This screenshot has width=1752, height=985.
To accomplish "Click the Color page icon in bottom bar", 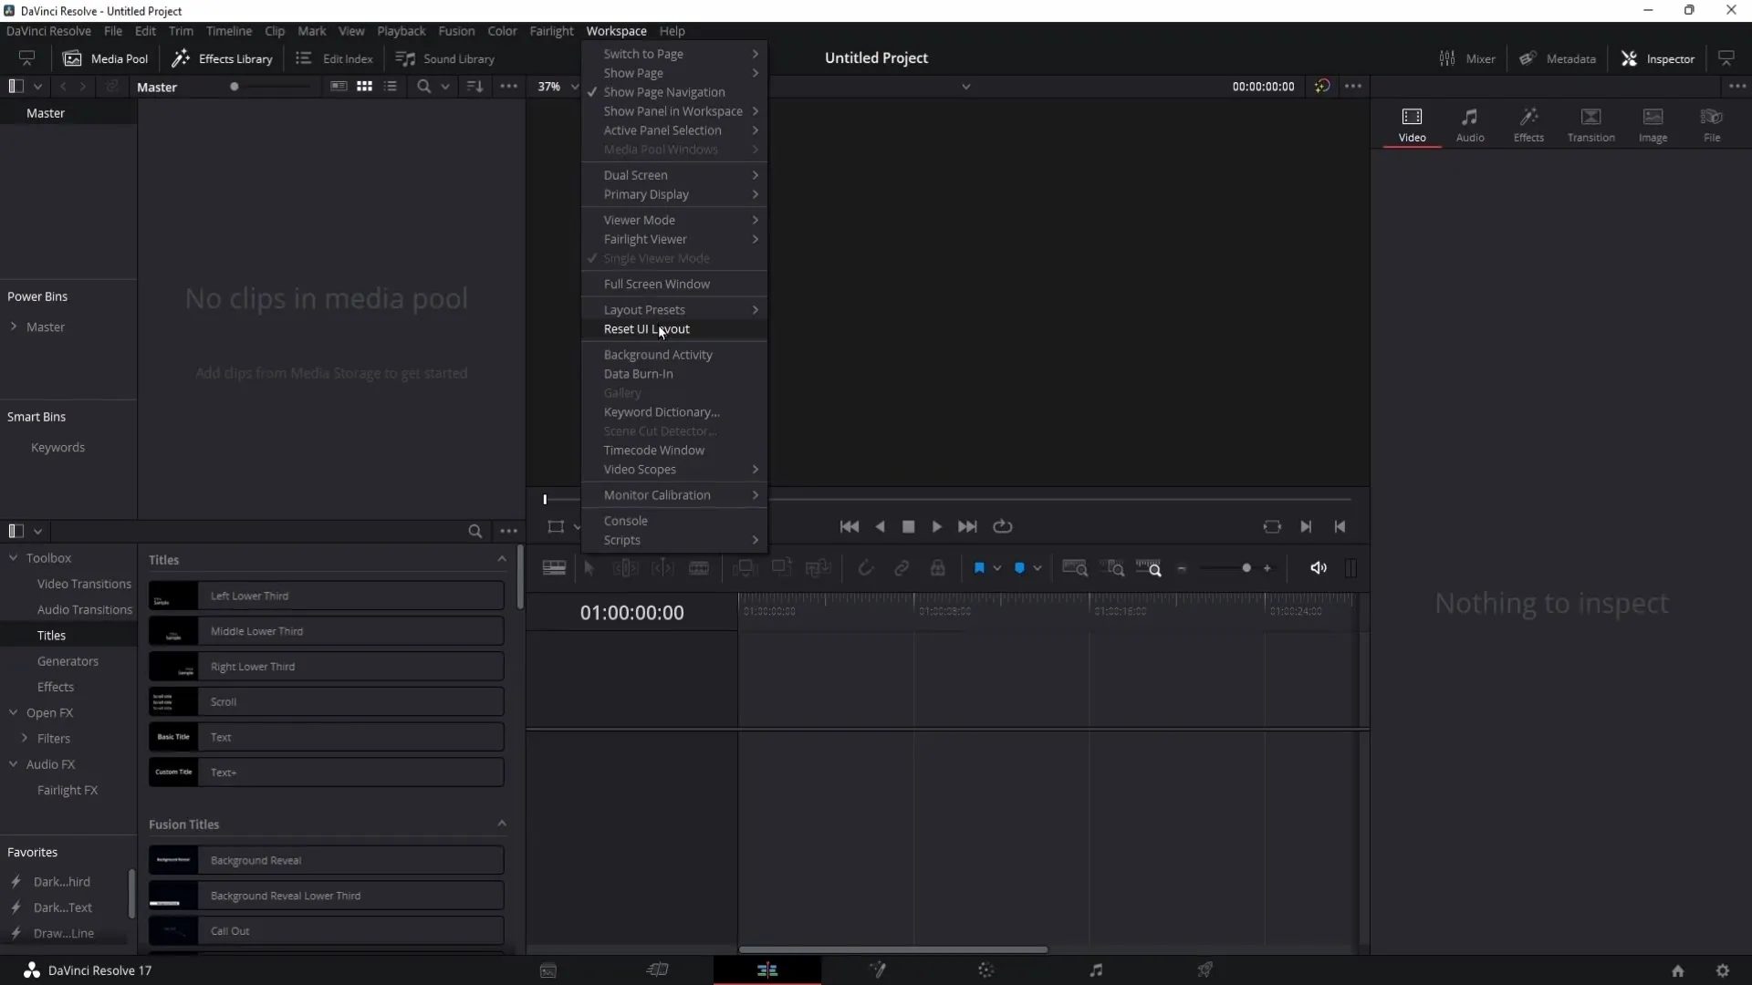I will click(x=986, y=970).
